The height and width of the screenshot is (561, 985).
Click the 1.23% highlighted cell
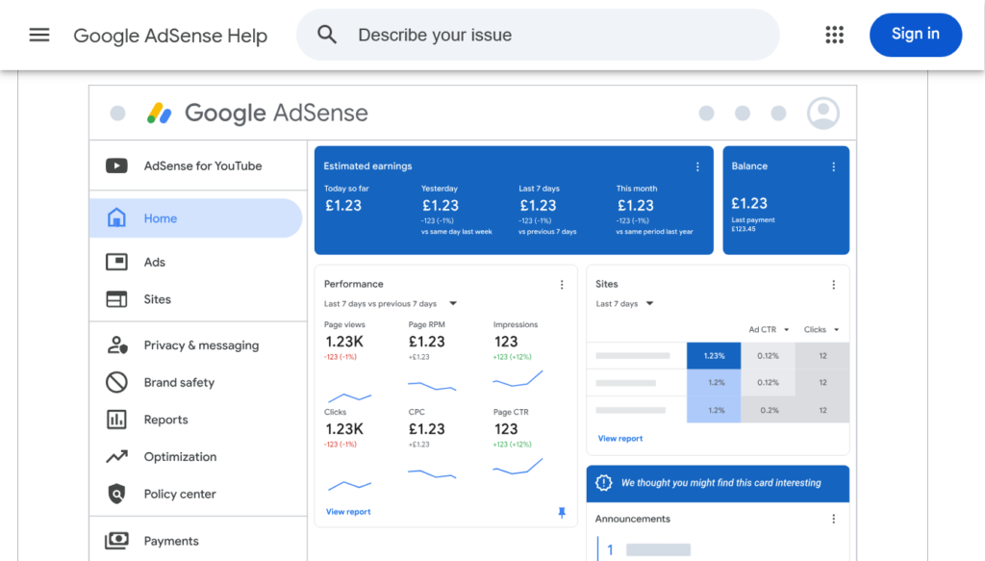click(714, 356)
